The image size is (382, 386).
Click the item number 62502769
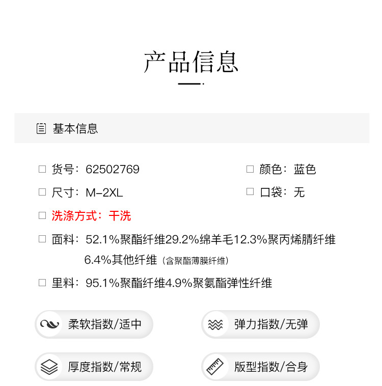tap(113, 170)
